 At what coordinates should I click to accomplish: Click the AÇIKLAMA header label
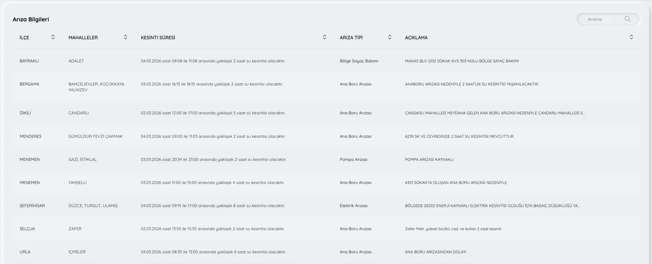point(416,38)
